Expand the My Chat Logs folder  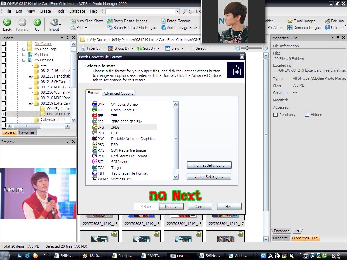[x=24, y=49]
